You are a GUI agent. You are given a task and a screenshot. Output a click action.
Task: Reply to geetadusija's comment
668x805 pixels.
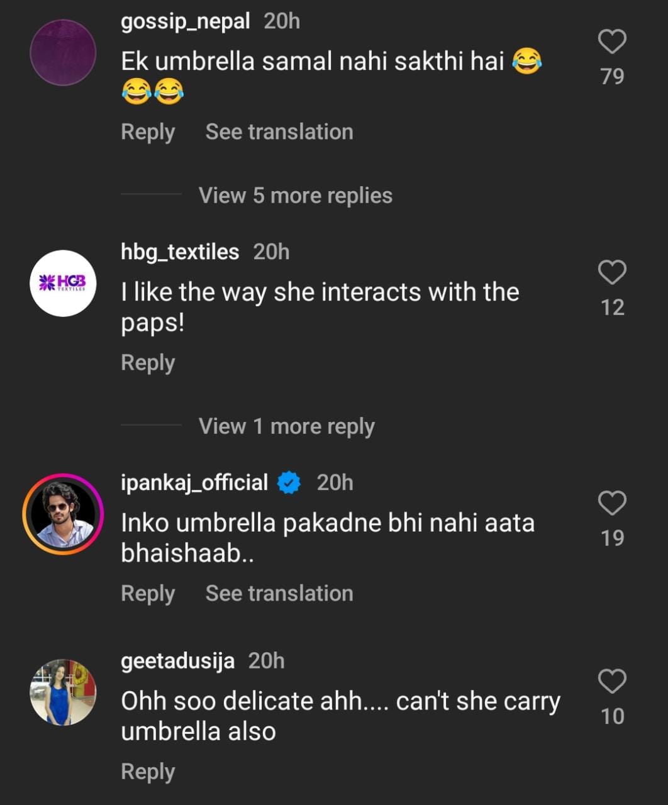click(148, 772)
